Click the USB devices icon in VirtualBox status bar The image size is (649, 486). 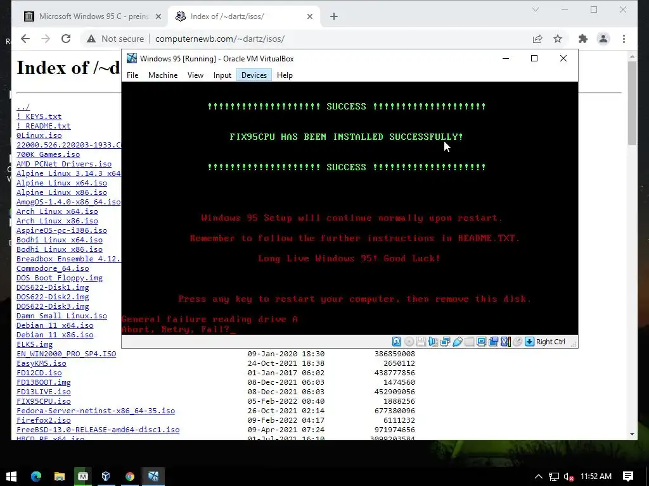click(x=458, y=341)
